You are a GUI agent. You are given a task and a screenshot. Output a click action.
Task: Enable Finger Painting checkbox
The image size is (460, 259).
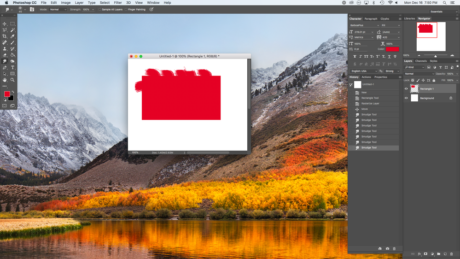tap(126, 9)
